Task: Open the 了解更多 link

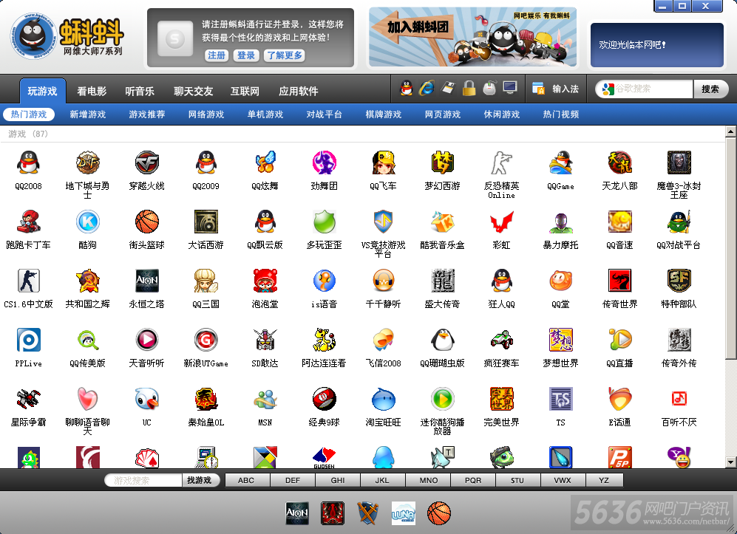Action: pos(285,55)
